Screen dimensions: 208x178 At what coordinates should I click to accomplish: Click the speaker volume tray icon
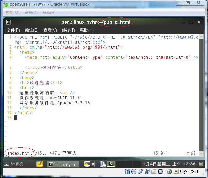[x=95, y=164]
